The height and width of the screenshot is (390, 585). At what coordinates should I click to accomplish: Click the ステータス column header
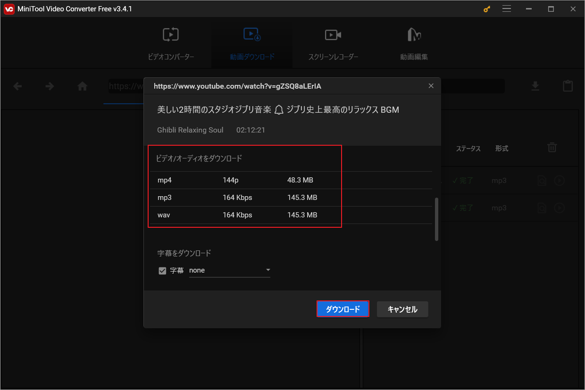point(468,149)
